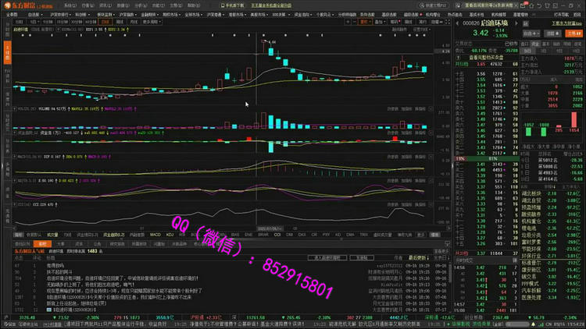Select the RSI indicator tab
The width and height of the screenshot is (586, 329).
pyautogui.click(x=181, y=233)
